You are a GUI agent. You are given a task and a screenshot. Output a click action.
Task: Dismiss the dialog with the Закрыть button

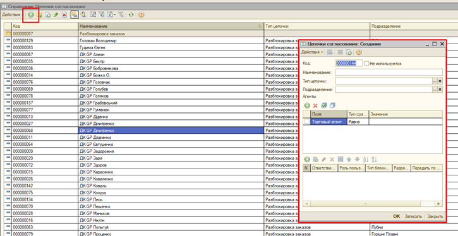tap(435, 216)
